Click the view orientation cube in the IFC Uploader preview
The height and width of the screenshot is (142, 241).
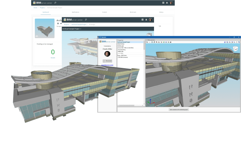pos(235,49)
